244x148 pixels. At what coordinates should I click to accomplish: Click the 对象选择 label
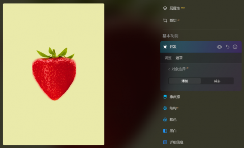tap(178, 69)
